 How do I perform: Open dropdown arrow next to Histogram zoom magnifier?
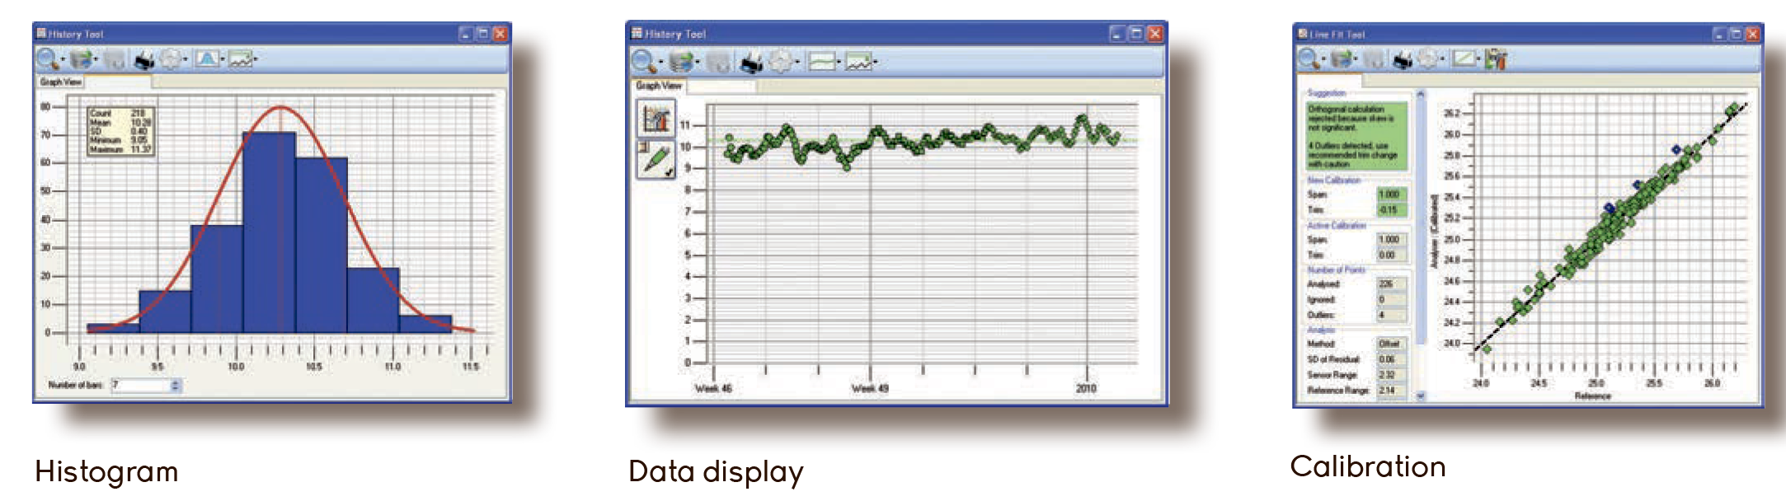(x=63, y=60)
